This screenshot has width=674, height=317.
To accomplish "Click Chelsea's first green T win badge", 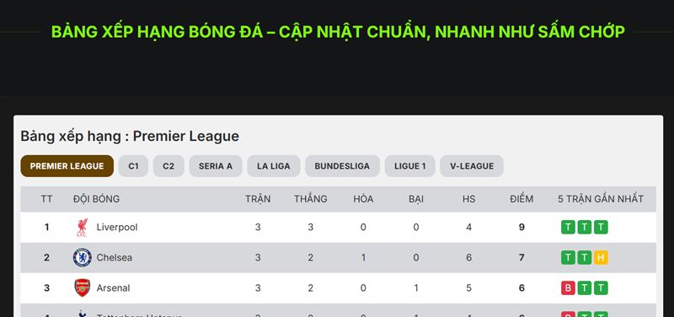I will point(568,258).
